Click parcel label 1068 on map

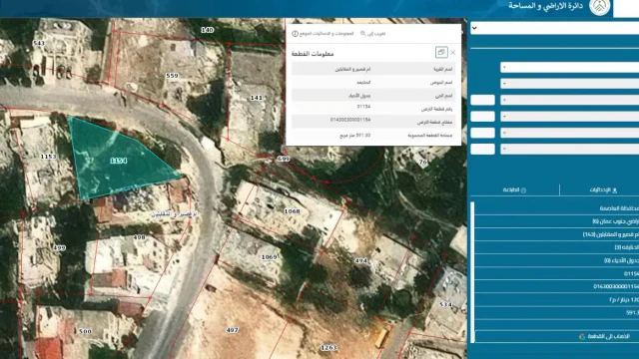tap(292, 211)
